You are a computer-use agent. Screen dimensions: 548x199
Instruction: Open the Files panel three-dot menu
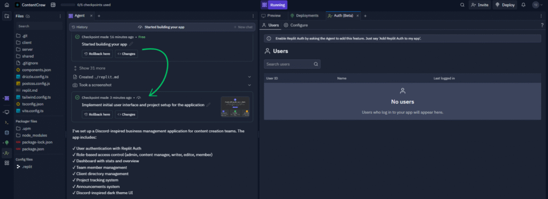tap(60, 16)
